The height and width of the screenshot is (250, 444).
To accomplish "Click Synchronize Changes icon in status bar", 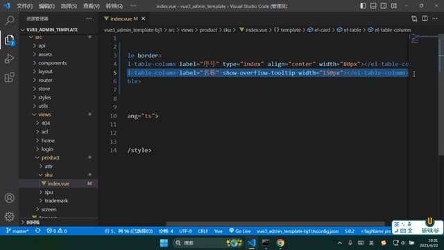I will 37,231.
